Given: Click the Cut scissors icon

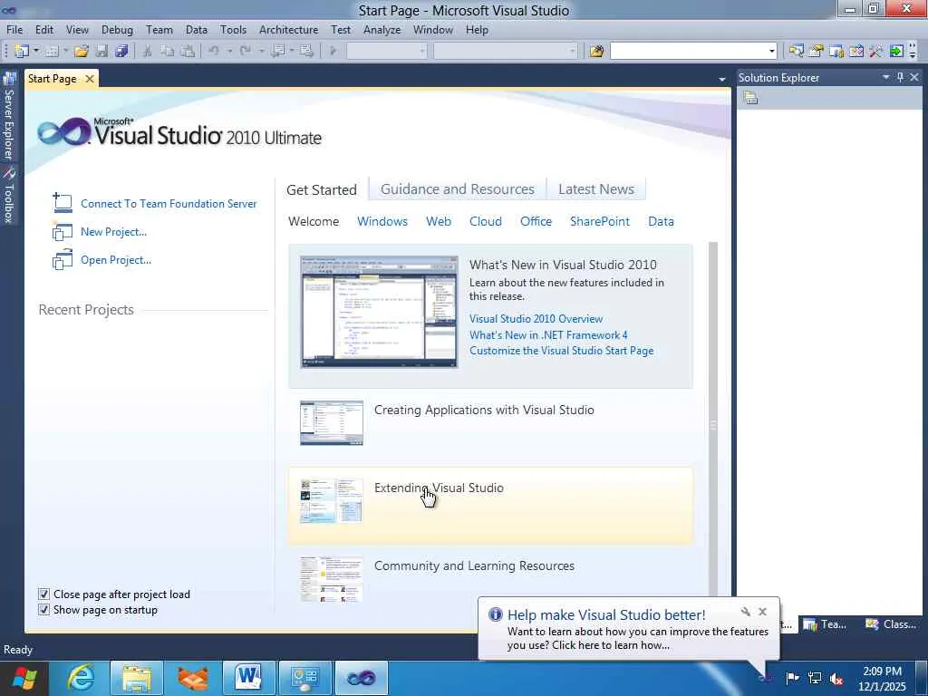Looking at the screenshot, I should pyautogui.click(x=148, y=51).
